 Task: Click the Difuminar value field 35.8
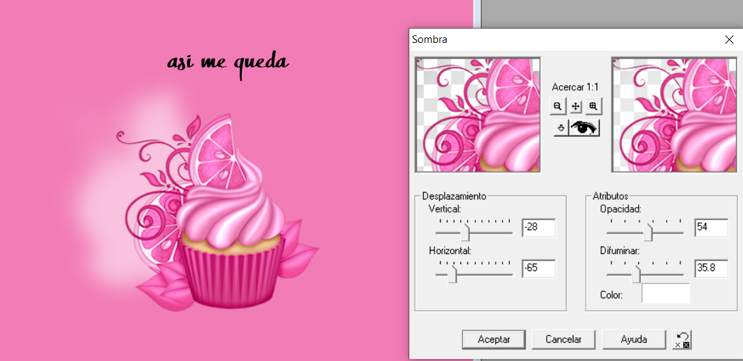click(711, 268)
